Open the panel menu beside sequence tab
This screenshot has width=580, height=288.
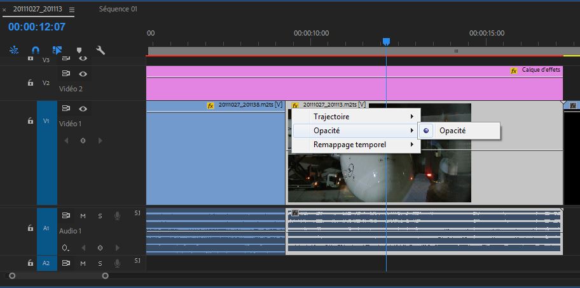(x=72, y=10)
